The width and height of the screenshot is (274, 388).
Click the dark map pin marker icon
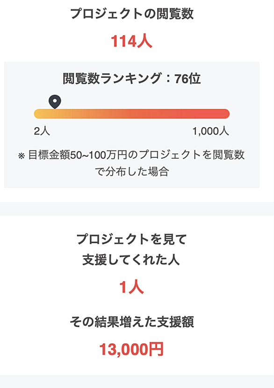[x=55, y=101]
